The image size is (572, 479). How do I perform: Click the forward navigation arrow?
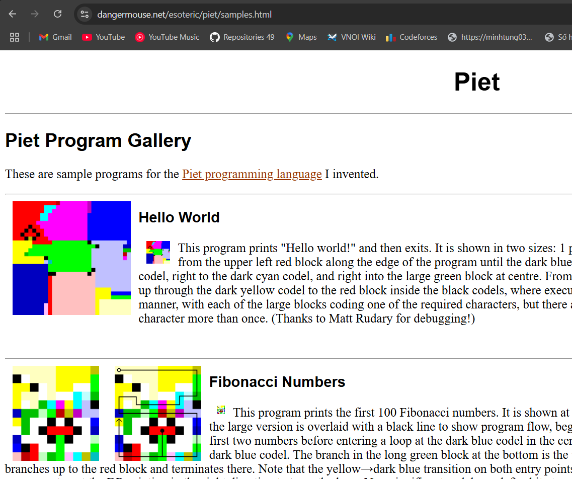coord(35,14)
